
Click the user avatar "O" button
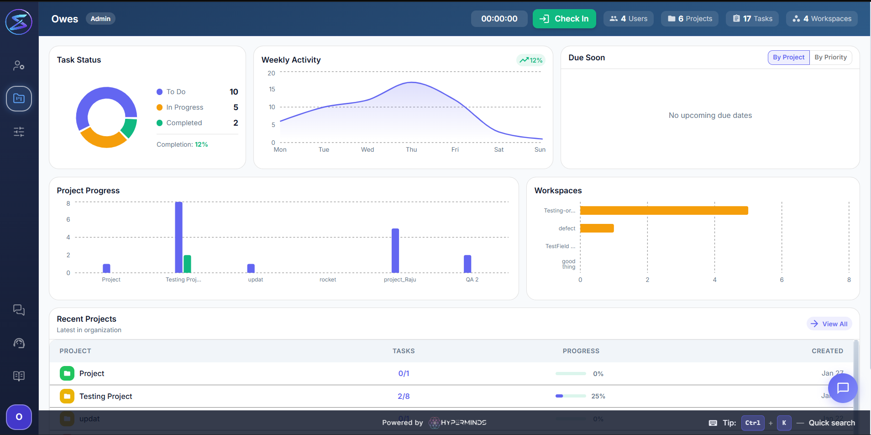tap(19, 417)
